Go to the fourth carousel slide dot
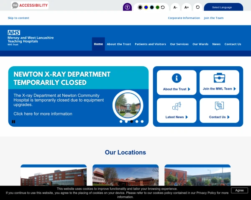 [137, 122]
